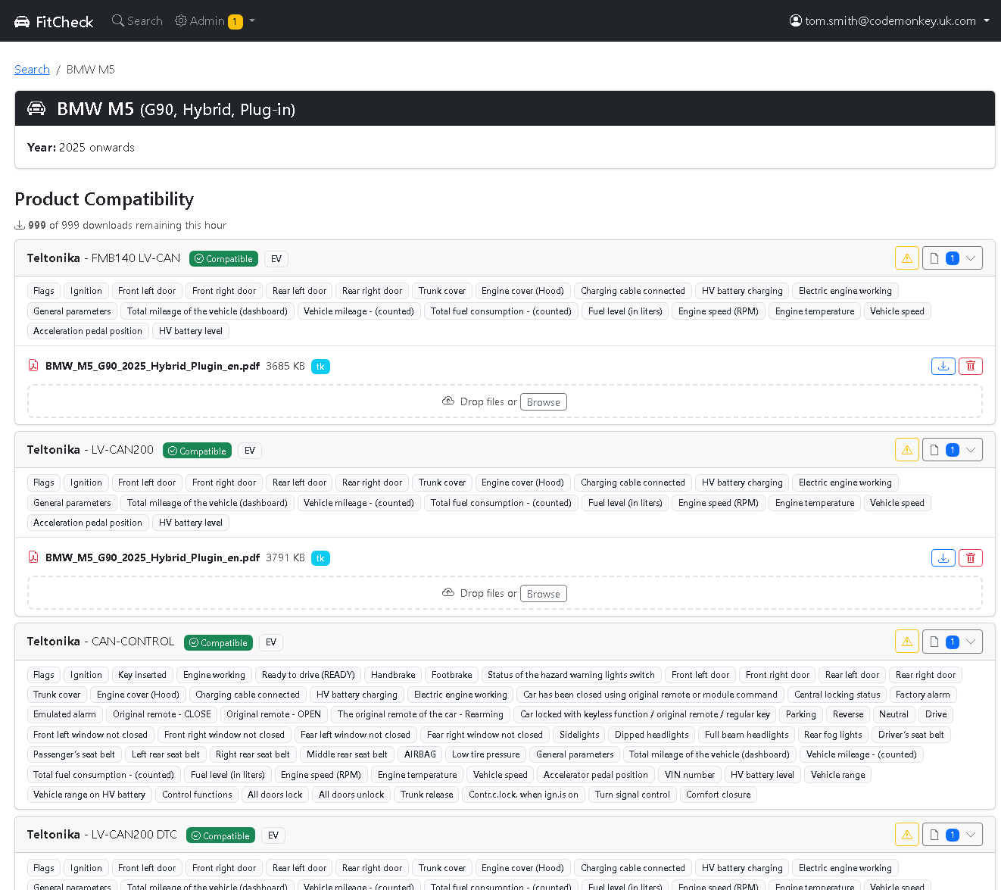Click the 'Dipped headlights' tag
This screenshot has width=1001, height=890.
tap(652, 735)
